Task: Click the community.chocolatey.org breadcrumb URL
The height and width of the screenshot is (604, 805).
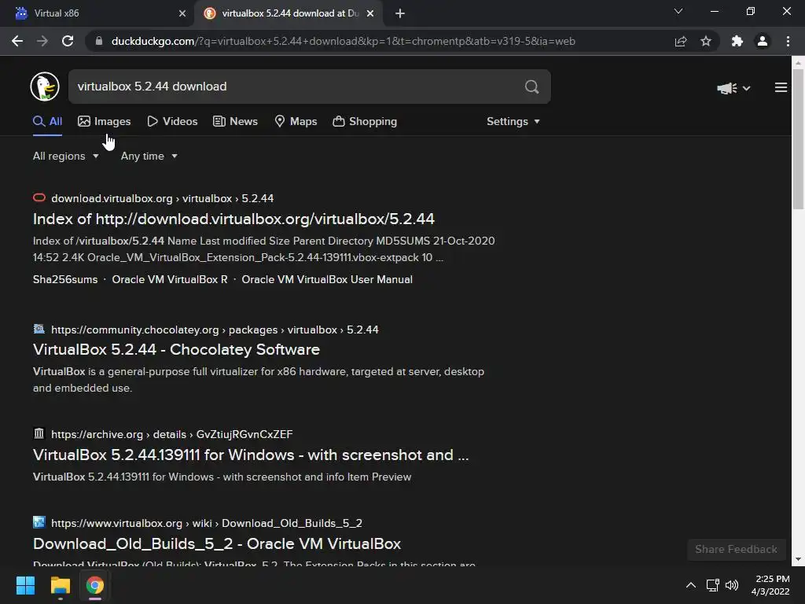Action: click(x=215, y=330)
